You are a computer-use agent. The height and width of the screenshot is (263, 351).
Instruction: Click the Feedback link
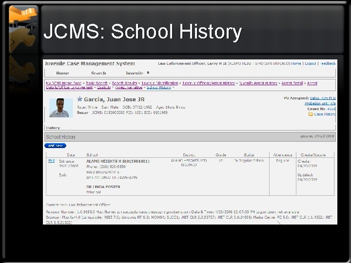click(328, 63)
